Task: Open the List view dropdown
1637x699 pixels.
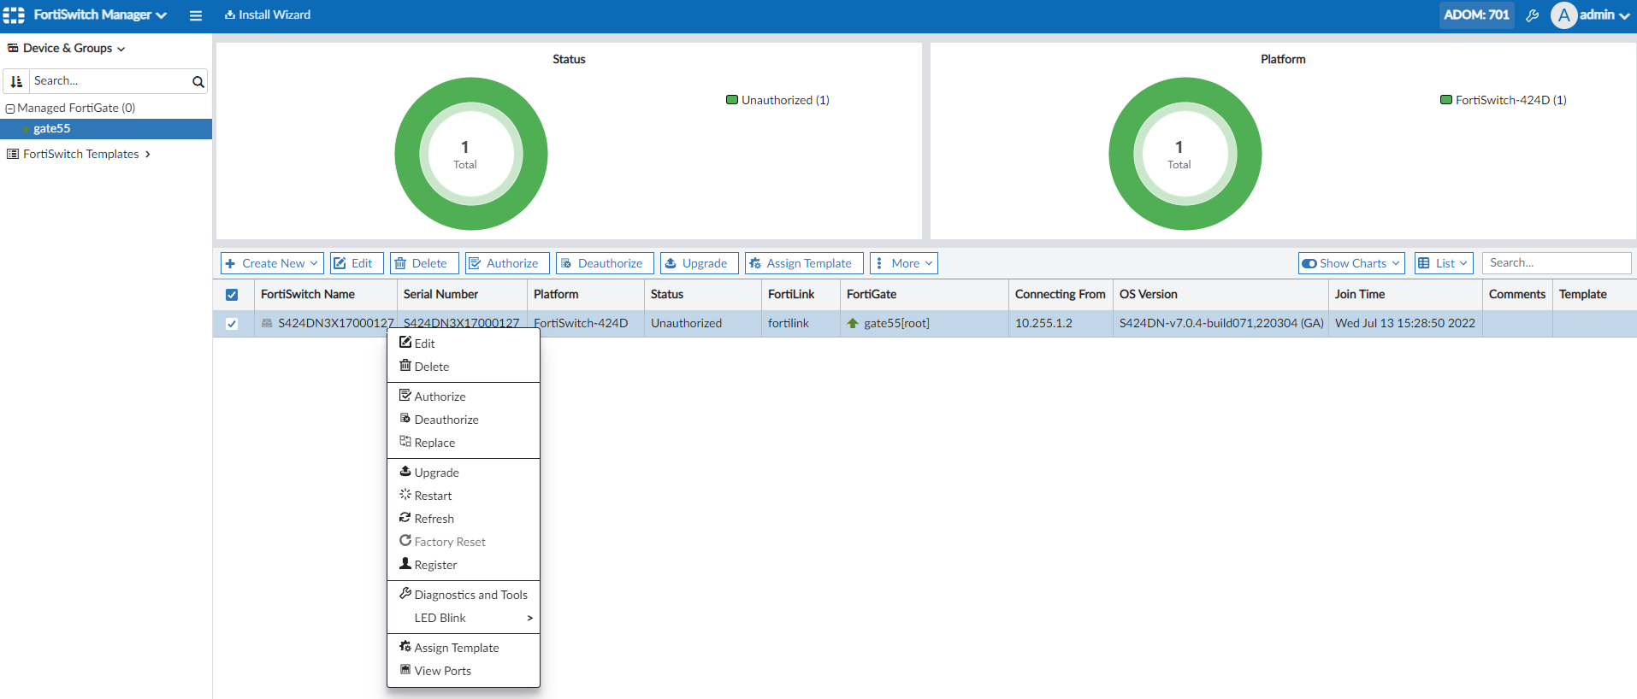Action: pyautogui.click(x=1444, y=263)
